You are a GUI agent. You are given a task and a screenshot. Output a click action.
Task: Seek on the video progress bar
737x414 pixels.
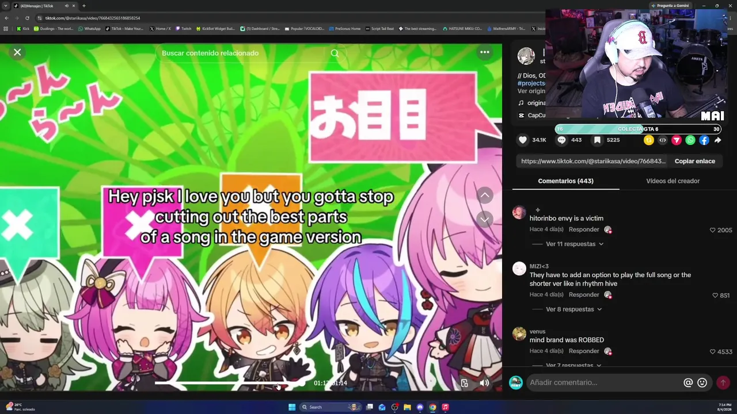pyautogui.click(x=230, y=383)
